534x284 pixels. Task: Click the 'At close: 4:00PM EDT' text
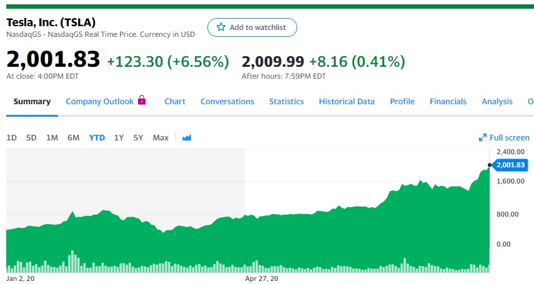point(42,76)
